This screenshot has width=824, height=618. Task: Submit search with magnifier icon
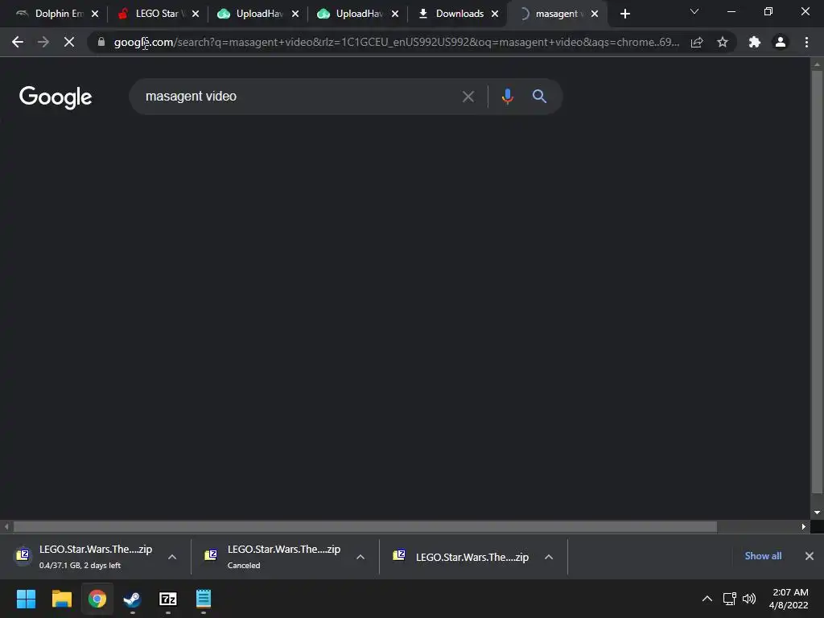pyautogui.click(x=539, y=97)
